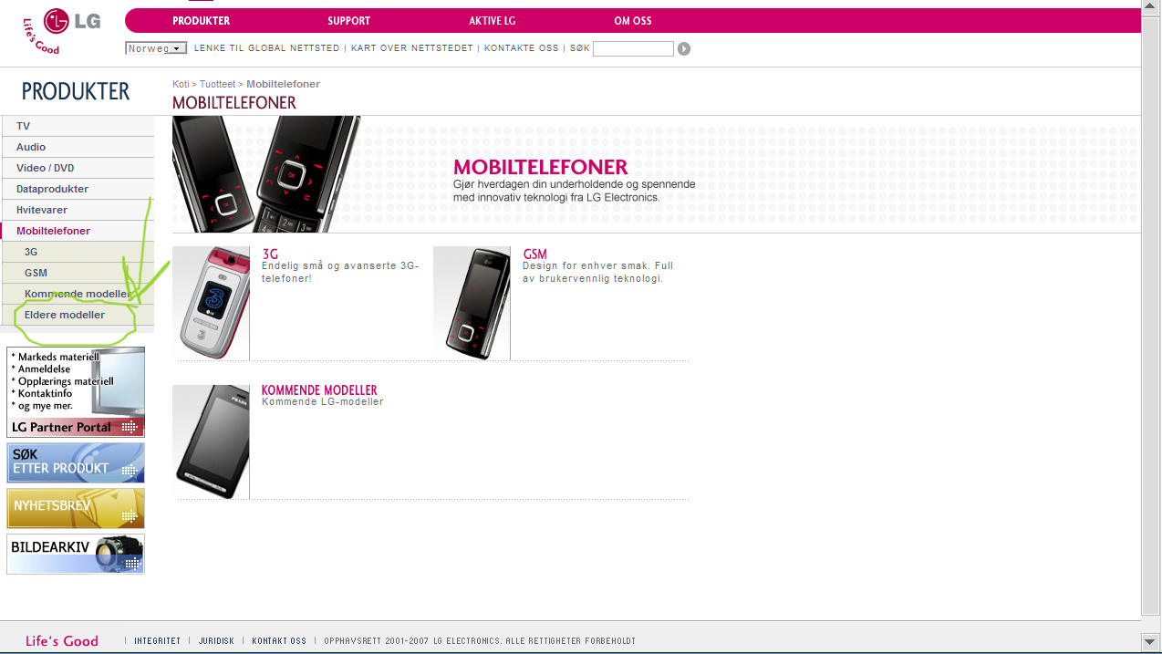Viewport: 1162px width, 654px height.
Task: Click the scrollbar down arrow
Action: [1151, 641]
